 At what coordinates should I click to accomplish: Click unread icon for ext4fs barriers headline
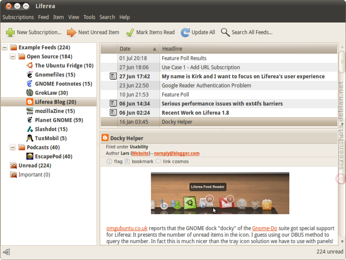[x=113, y=104]
